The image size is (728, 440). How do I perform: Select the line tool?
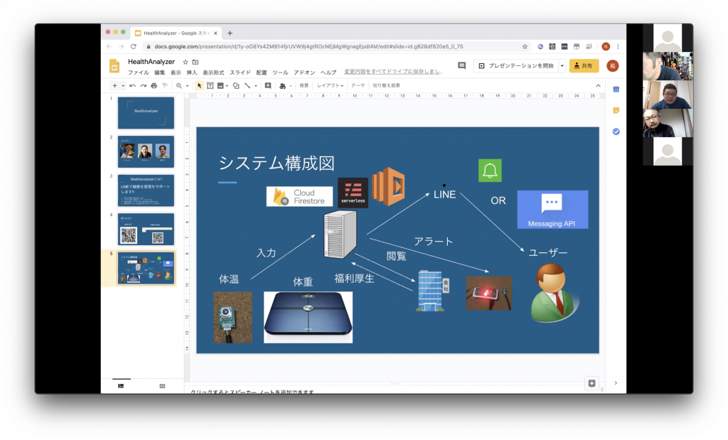pos(247,86)
